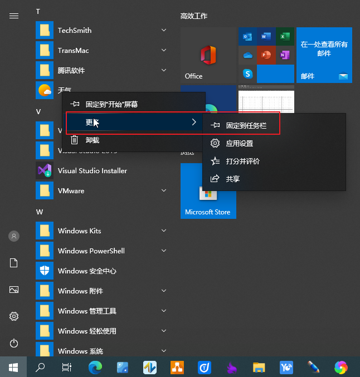
Task: Click the Skype icon in Office tile group
Action: click(x=247, y=74)
